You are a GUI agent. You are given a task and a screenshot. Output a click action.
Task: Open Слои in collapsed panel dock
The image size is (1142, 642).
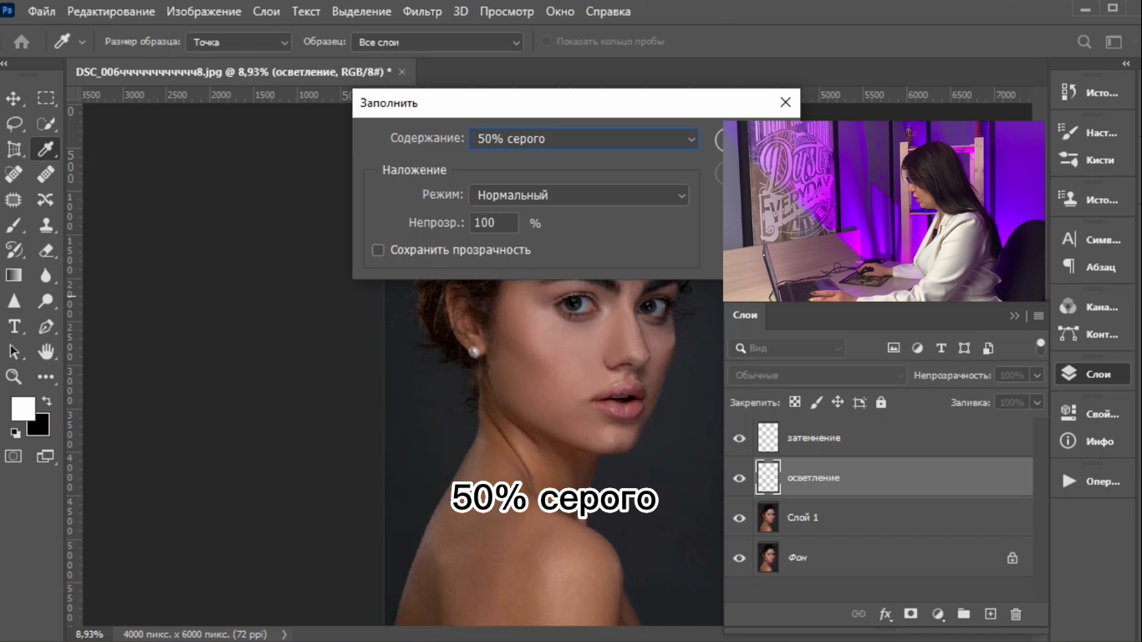click(1093, 374)
